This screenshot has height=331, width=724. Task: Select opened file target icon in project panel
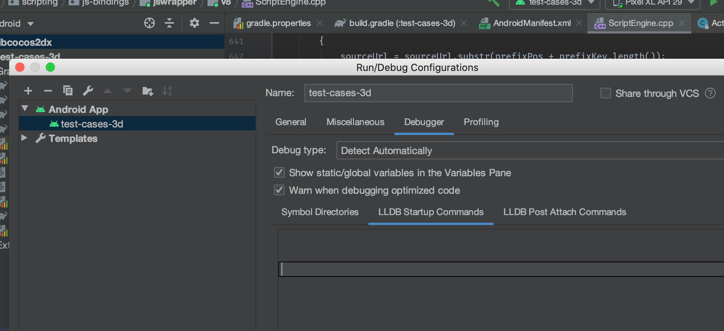pyautogui.click(x=150, y=23)
